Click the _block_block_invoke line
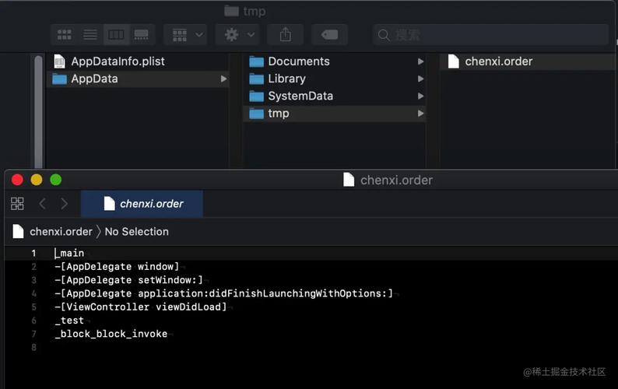Screen dimensions: 618x389 111,334
